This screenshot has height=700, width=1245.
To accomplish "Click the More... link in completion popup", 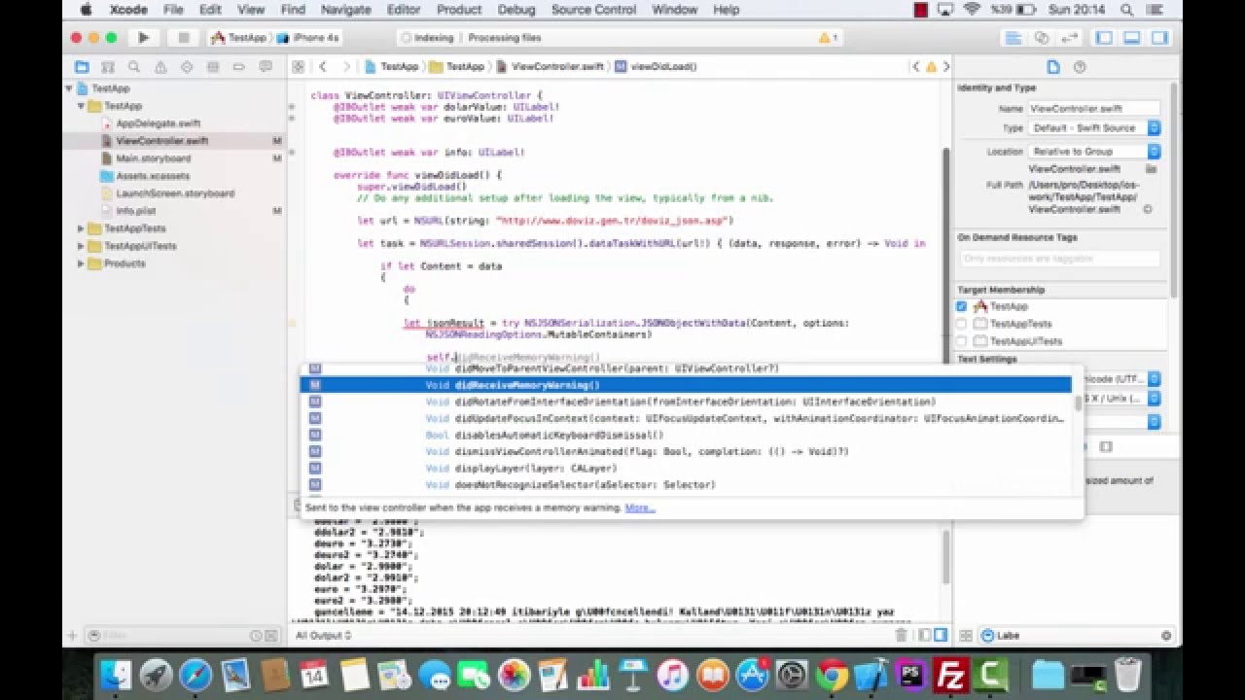I will point(639,507).
